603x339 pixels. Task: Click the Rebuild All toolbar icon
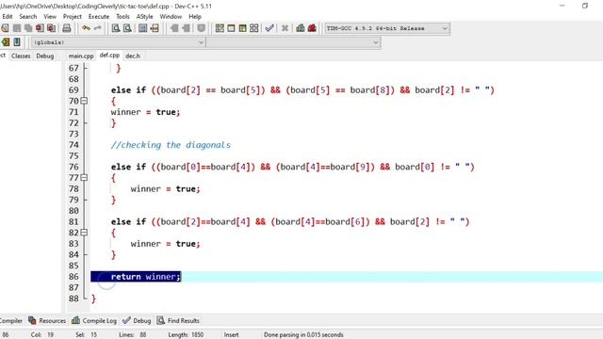point(254,28)
